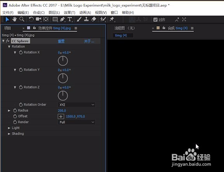Select the Rotation tool
Screen dimensions: 224x172
[31, 19]
